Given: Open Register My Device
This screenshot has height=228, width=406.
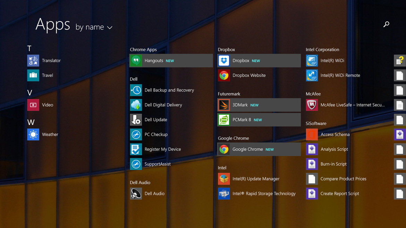Looking at the screenshot, I should [155, 149].
